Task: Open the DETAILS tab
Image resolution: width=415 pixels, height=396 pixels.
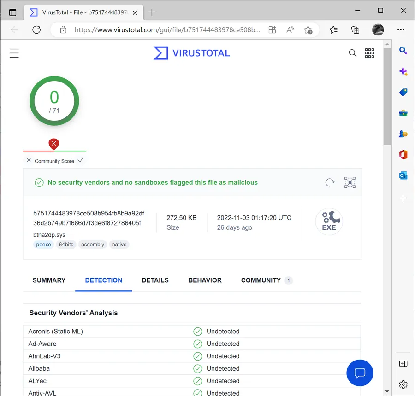Action: click(155, 280)
